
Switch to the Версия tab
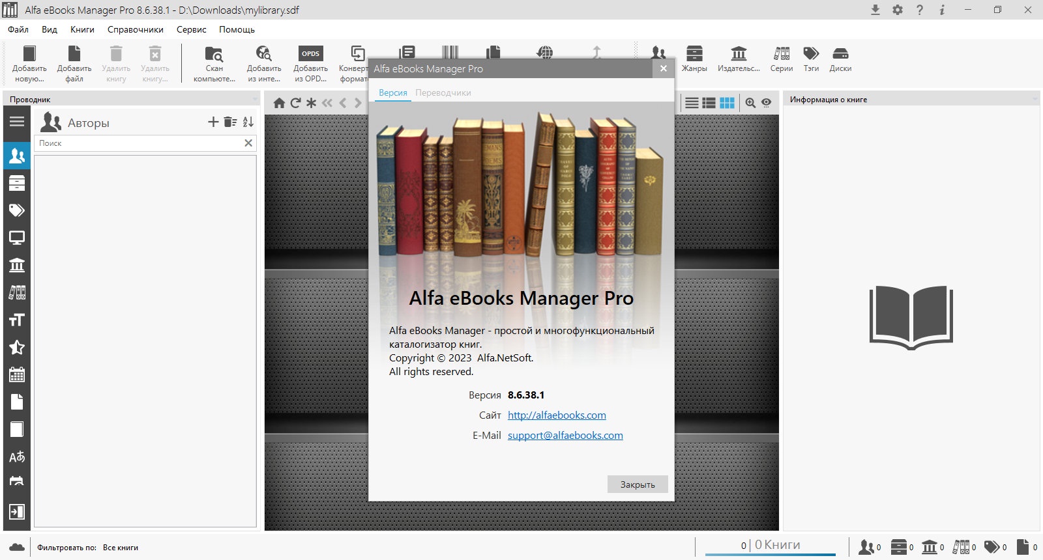point(393,92)
